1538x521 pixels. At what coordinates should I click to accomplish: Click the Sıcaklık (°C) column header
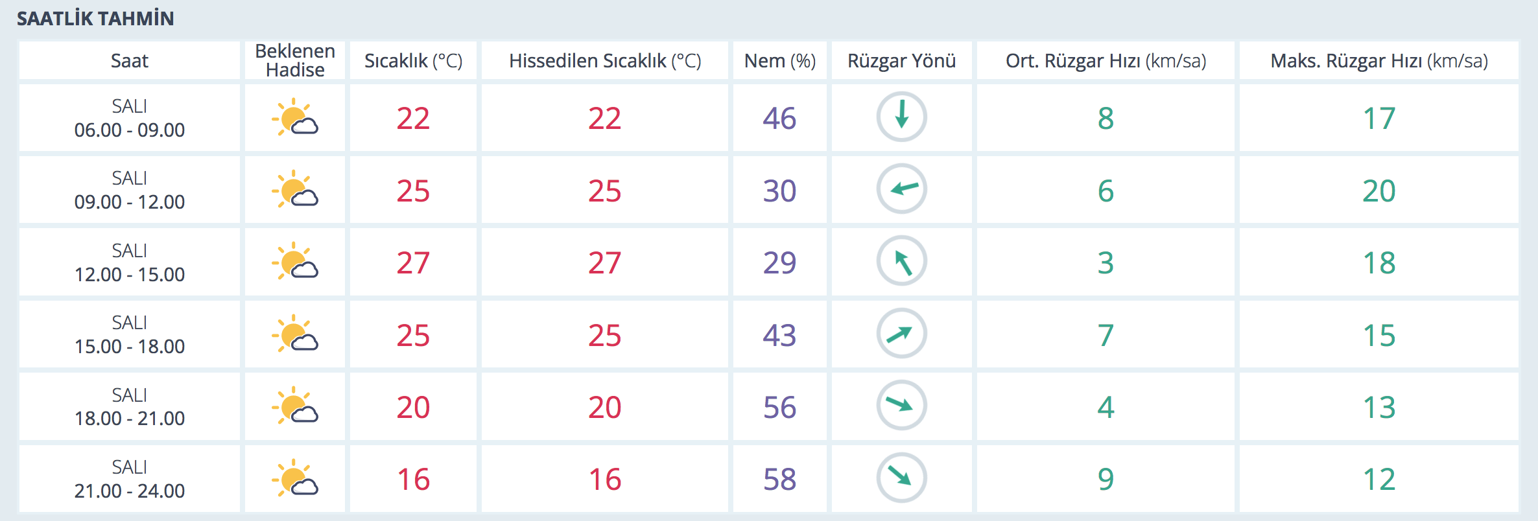tap(413, 61)
